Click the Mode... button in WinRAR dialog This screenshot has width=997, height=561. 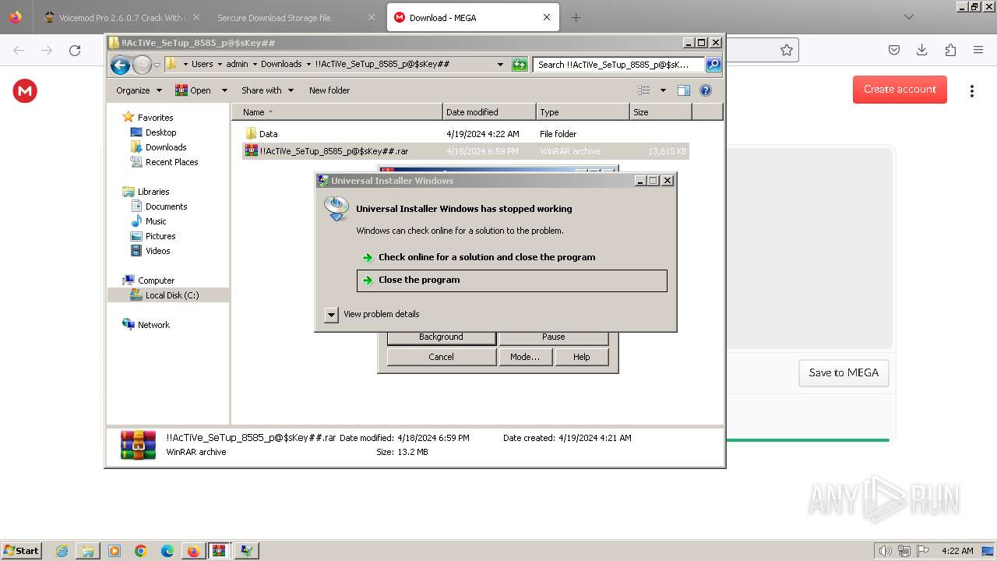(525, 357)
